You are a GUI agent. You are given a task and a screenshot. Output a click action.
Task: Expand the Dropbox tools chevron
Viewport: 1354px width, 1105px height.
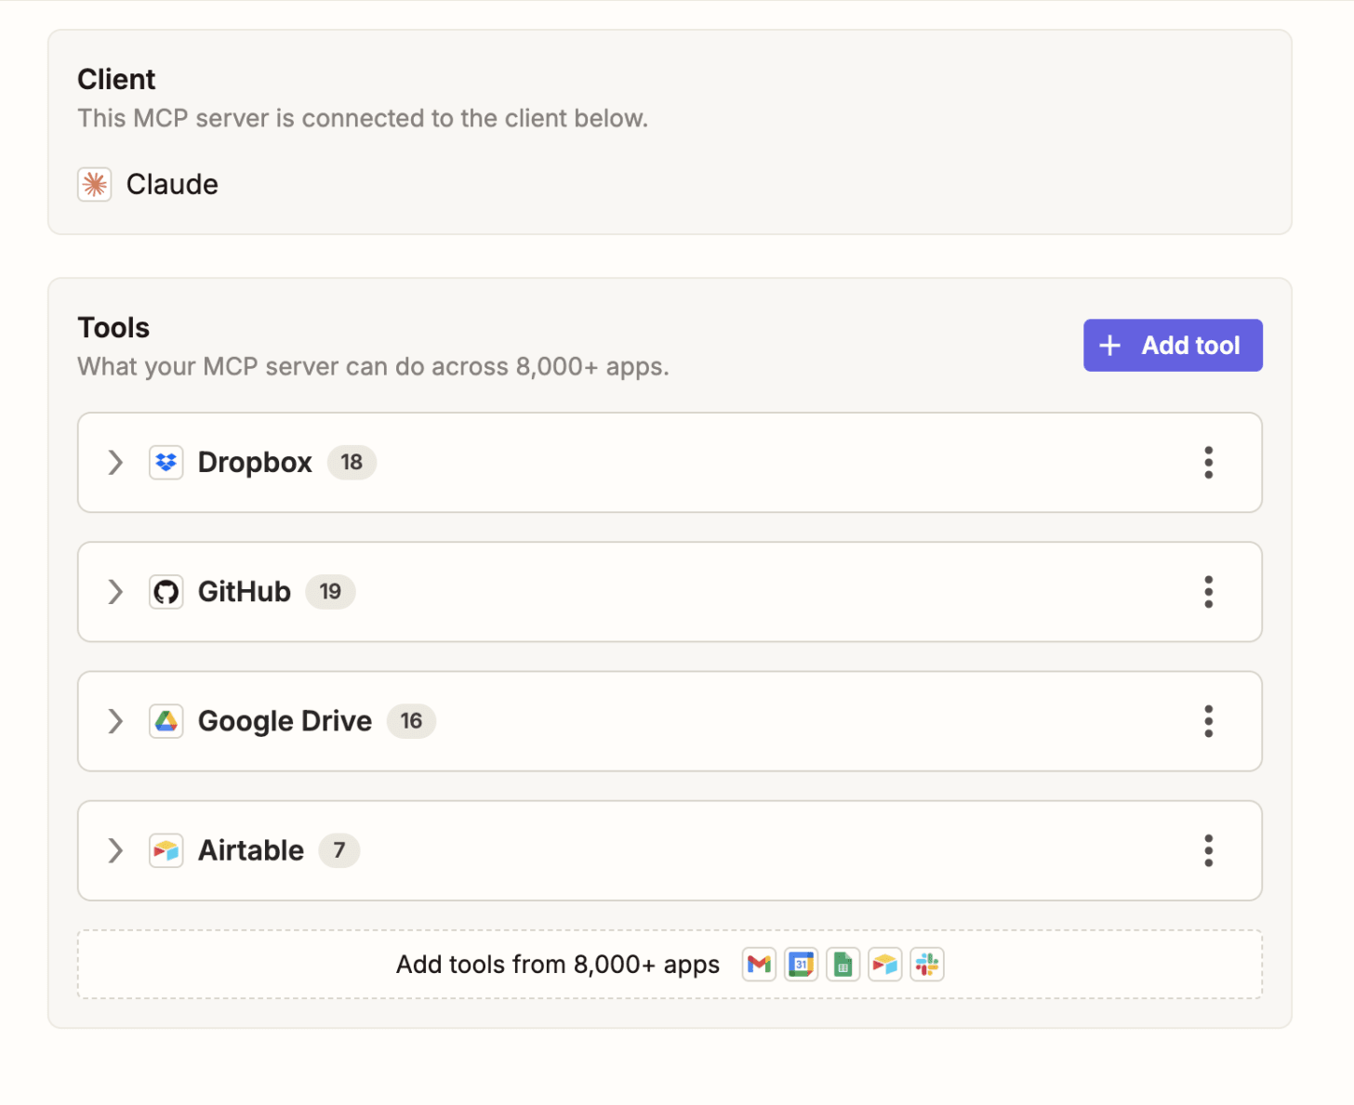(x=115, y=462)
